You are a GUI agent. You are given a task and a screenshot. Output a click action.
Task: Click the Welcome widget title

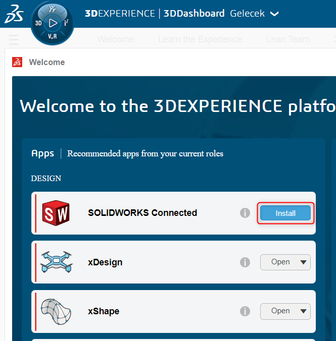47,62
